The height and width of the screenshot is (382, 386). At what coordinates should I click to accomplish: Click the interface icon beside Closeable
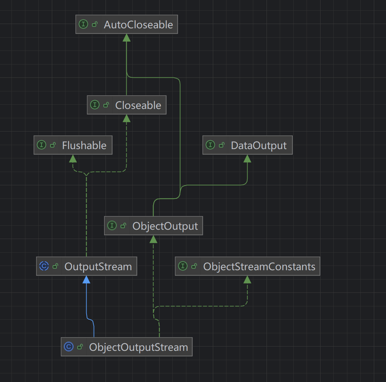coord(95,105)
